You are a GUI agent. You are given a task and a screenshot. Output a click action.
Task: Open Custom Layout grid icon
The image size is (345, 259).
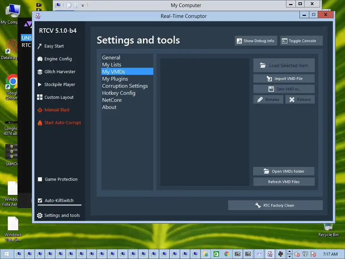[x=40, y=97]
